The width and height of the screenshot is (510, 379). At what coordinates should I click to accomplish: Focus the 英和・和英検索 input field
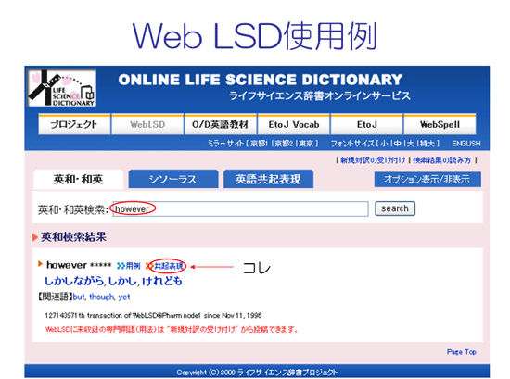tap(241, 208)
